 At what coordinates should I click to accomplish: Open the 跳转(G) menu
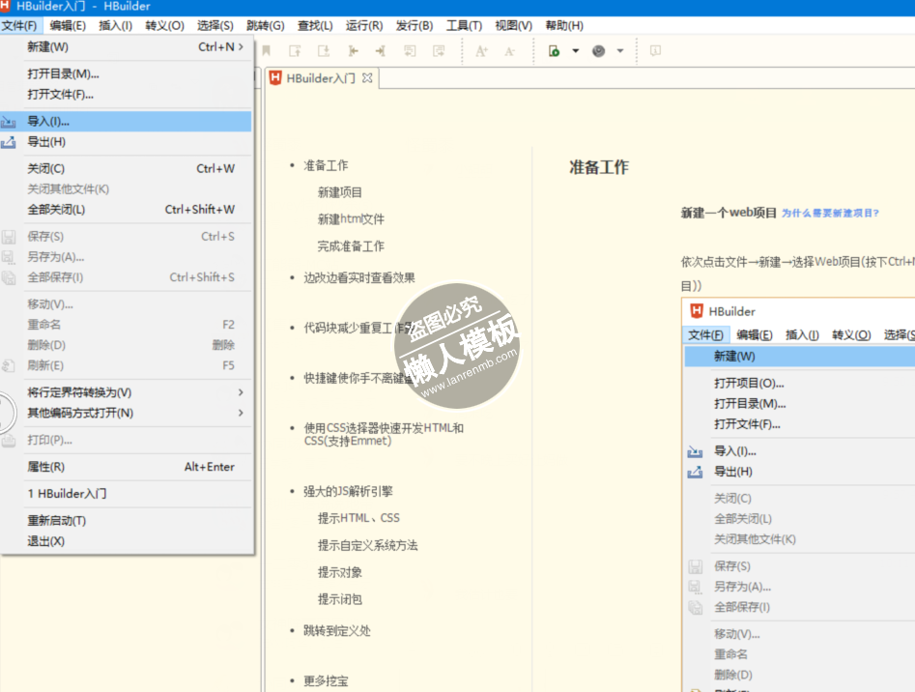point(266,26)
